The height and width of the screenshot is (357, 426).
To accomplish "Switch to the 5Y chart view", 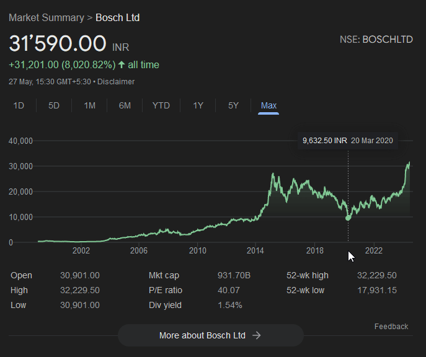I will (x=233, y=105).
